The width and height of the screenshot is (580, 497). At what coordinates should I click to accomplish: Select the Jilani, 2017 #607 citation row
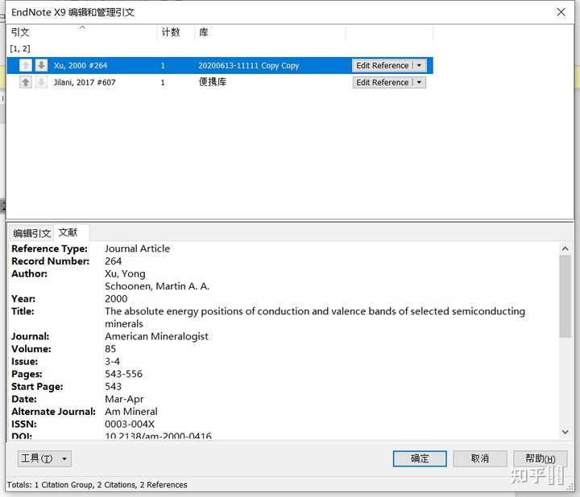(220, 82)
